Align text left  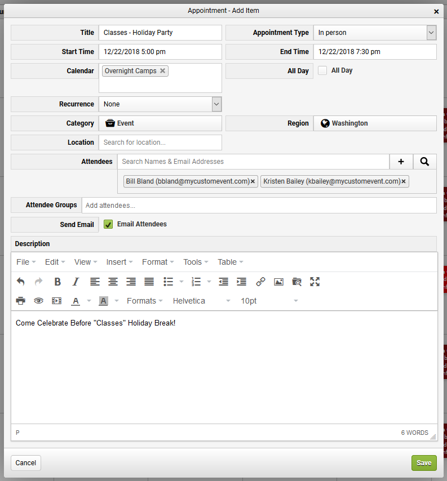click(95, 281)
